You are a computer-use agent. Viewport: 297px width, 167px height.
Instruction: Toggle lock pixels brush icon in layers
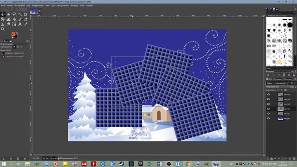click(278, 90)
